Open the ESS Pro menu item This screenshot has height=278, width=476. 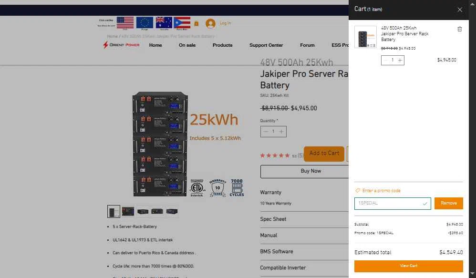[340, 45]
